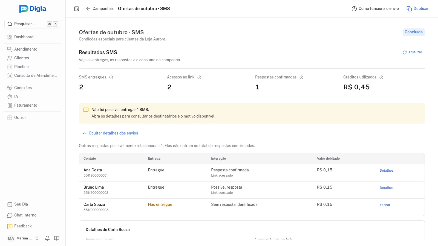
Task: Focus the Pesquisar search field
Action: [x=33, y=24]
